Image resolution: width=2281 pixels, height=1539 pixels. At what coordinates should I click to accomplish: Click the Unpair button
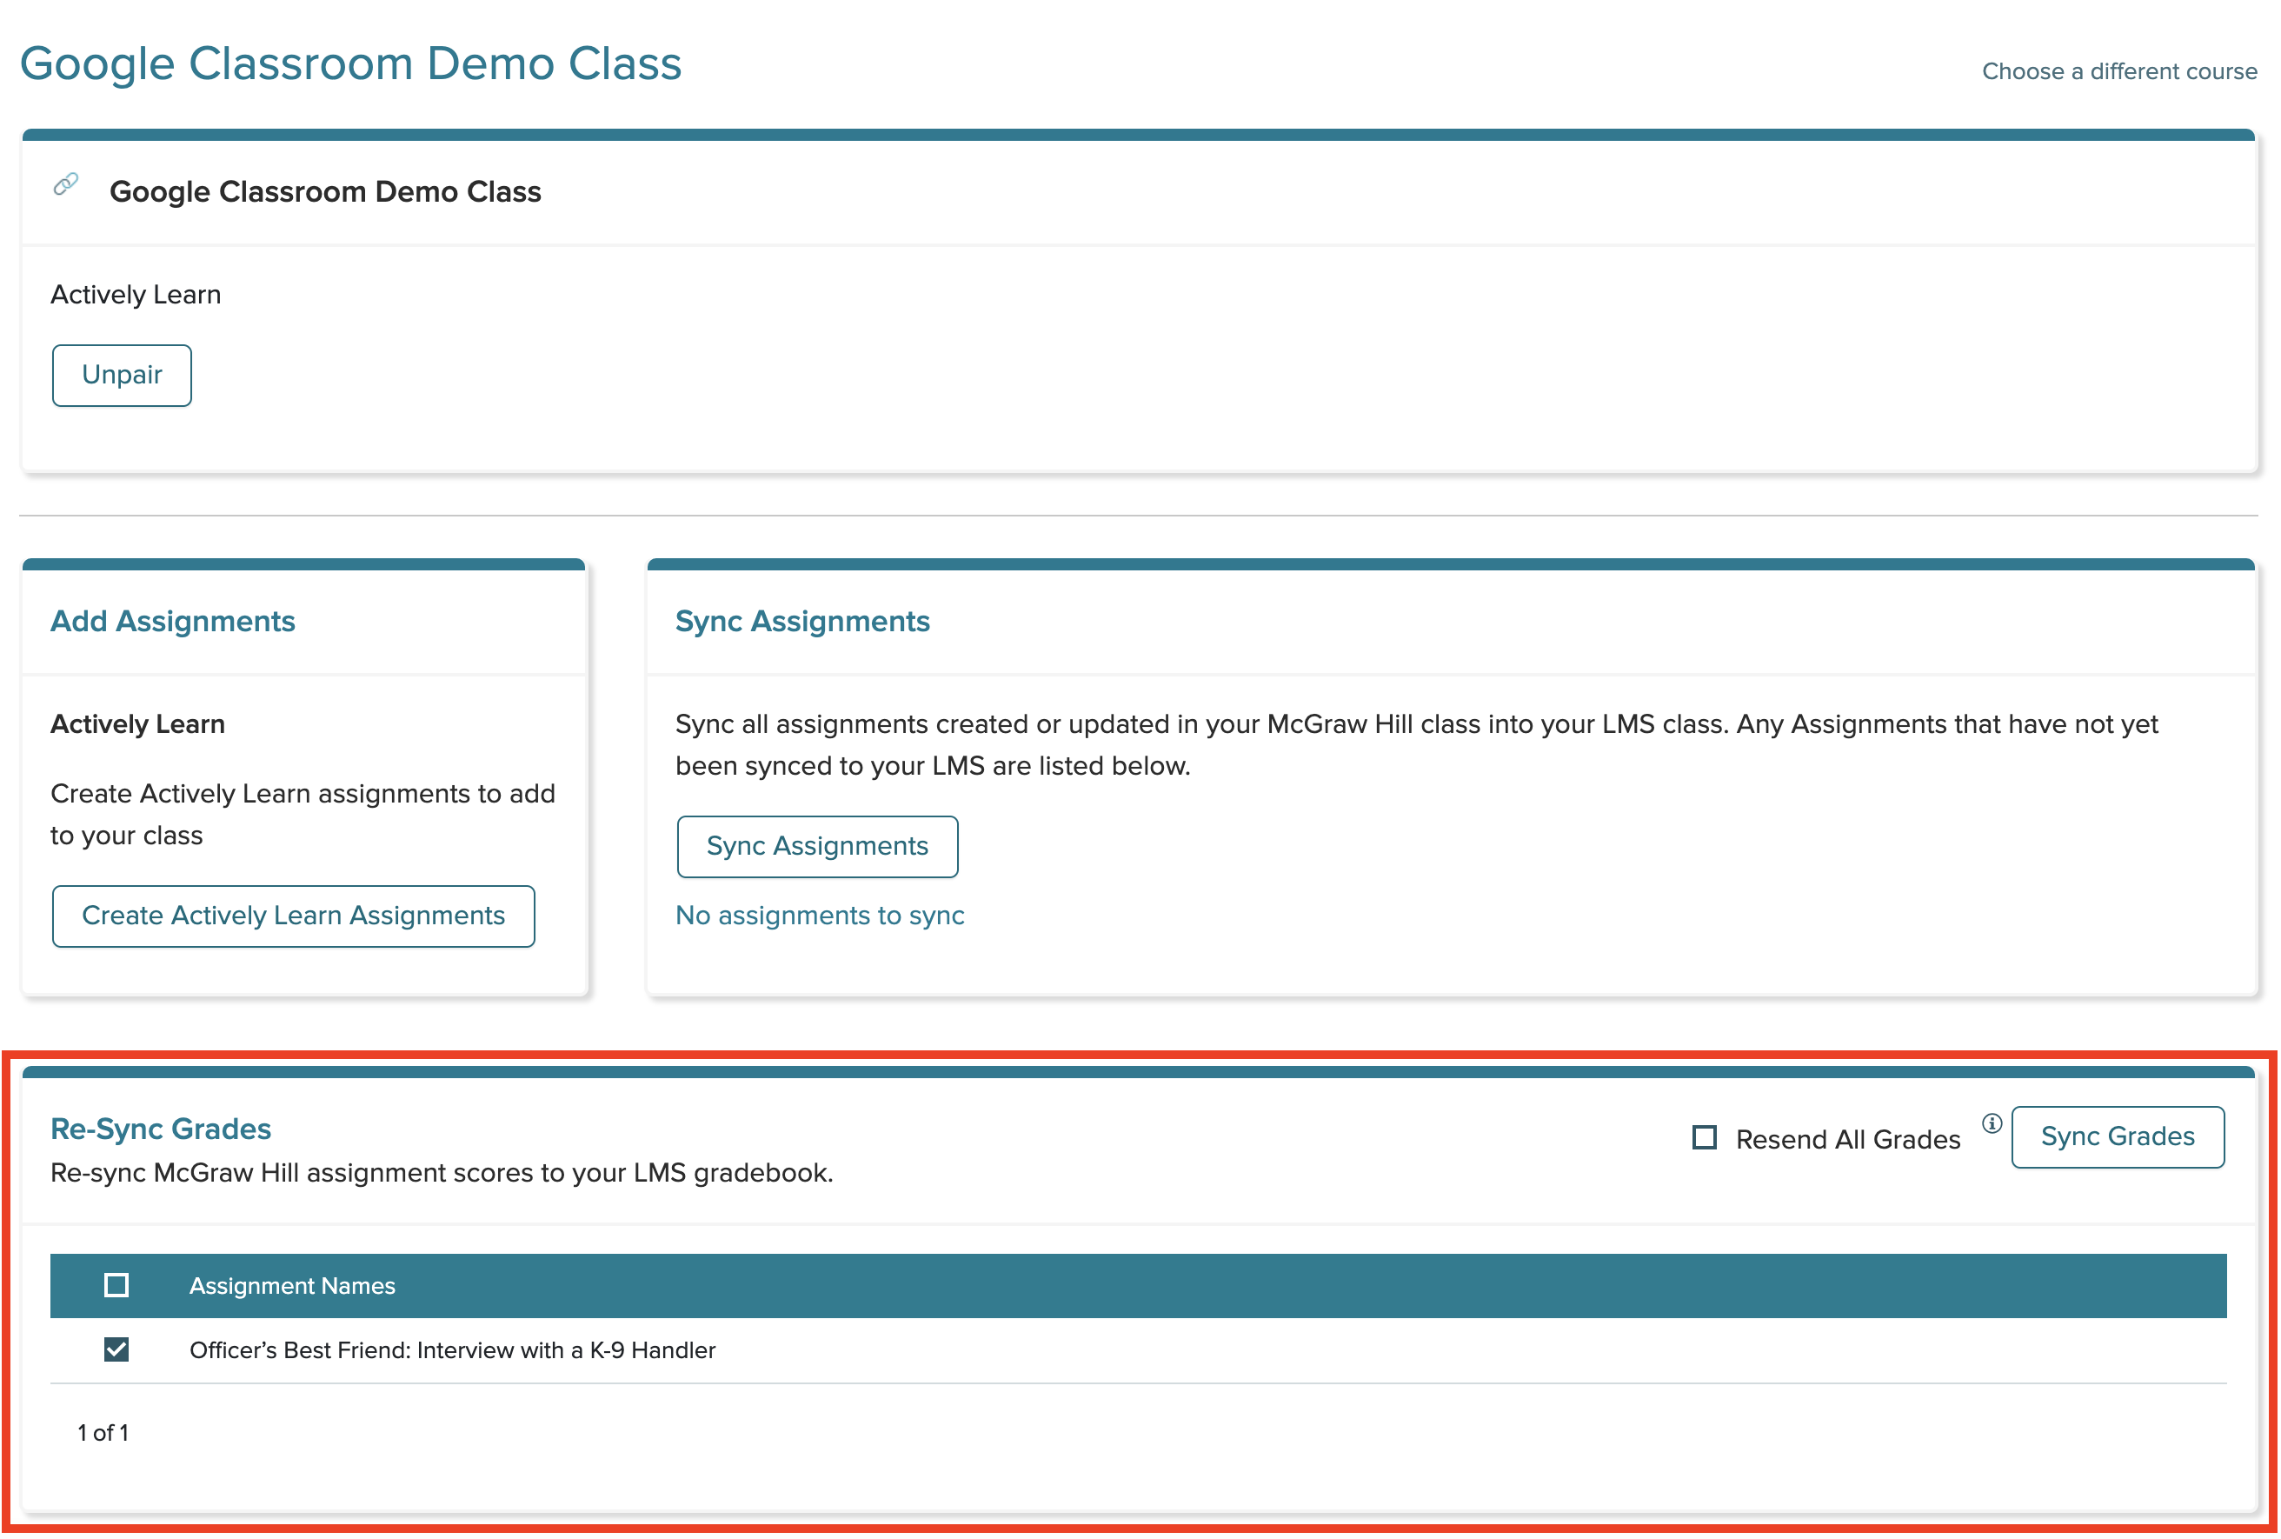[122, 375]
